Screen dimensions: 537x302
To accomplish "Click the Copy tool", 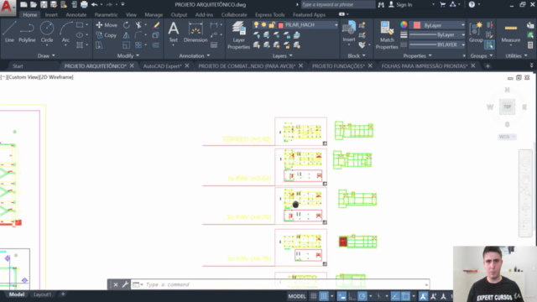I will click(x=107, y=35).
